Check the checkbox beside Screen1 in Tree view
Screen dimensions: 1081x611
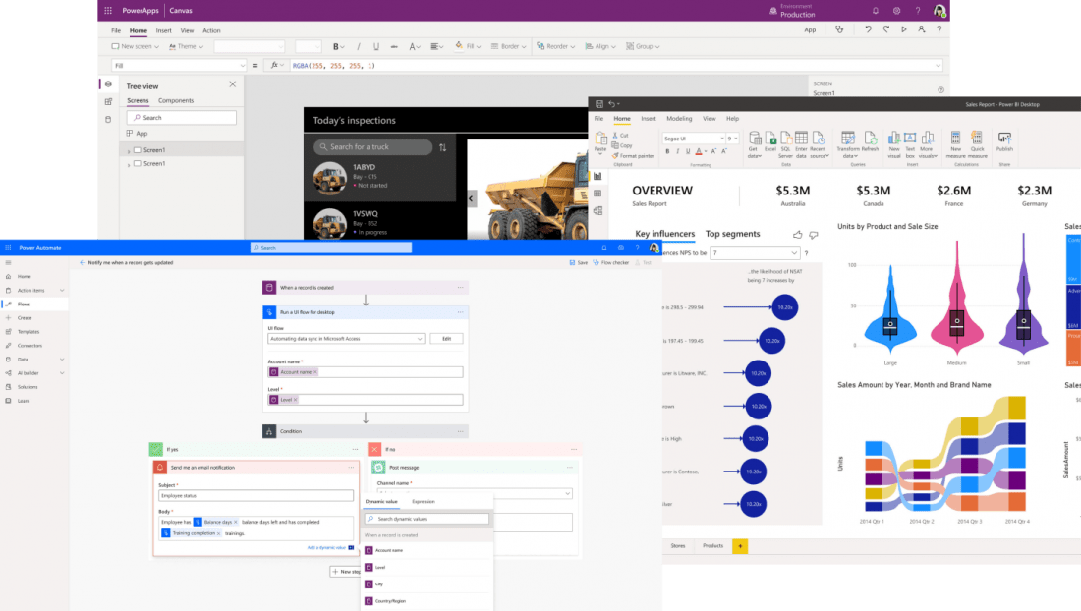[138, 149]
